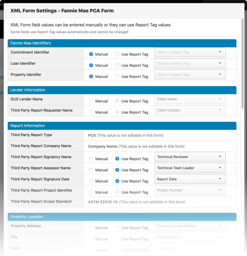Screen dimensions: 247x256
Task: Select Manual for Third Party Report Requester Name
Action: tap(91, 112)
